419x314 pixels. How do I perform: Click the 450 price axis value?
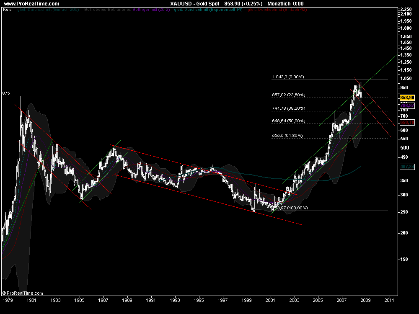coord(404,157)
